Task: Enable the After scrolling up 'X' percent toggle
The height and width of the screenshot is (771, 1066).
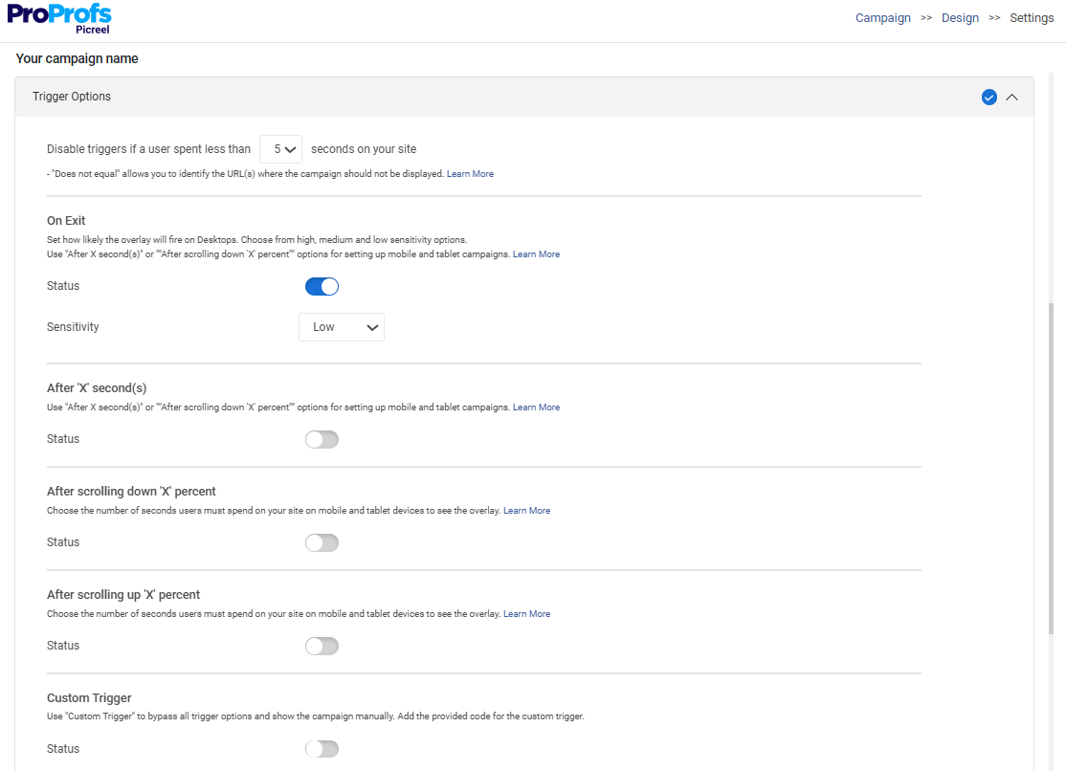Action: pos(322,646)
